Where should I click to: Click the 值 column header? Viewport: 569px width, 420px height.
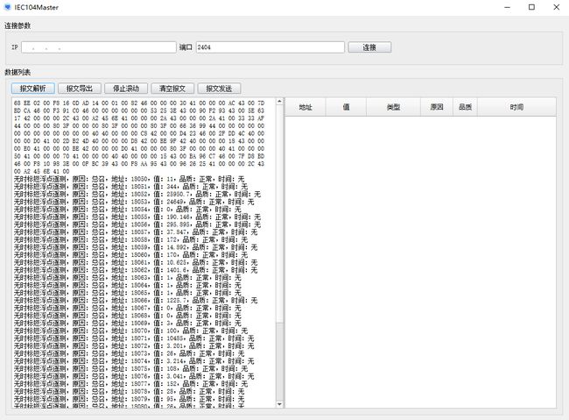pos(346,107)
